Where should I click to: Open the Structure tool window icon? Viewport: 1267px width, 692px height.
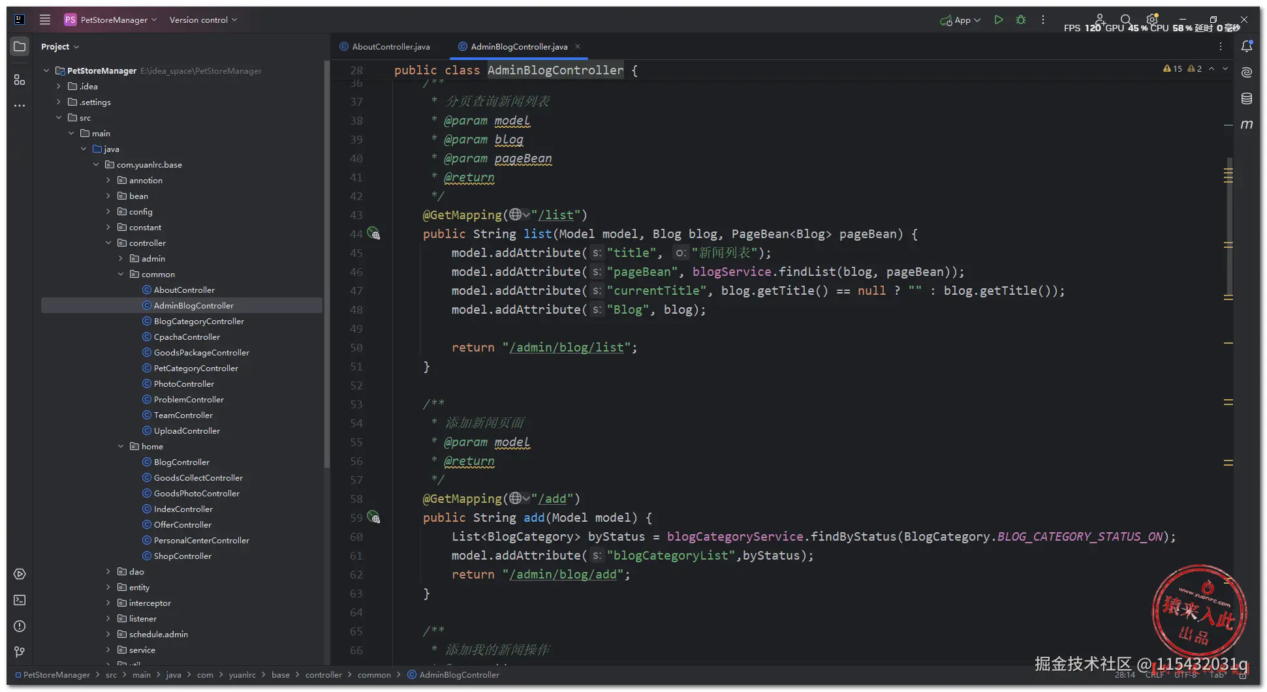tap(20, 80)
